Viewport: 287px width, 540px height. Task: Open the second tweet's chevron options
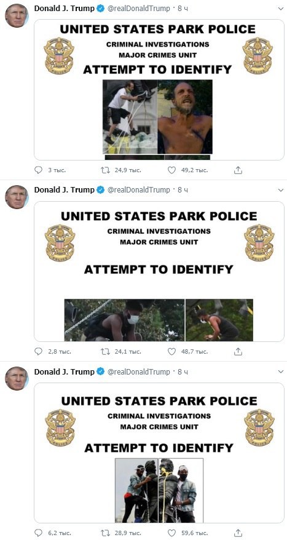point(281,190)
